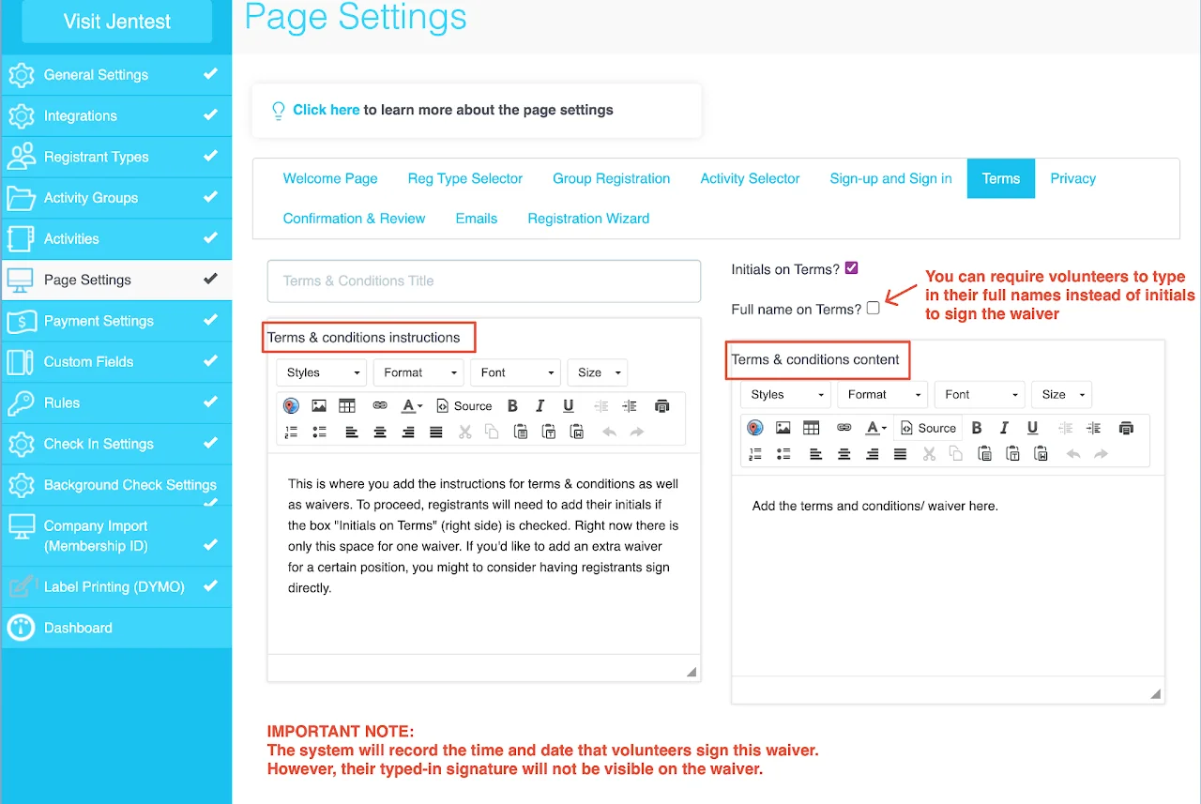The width and height of the screenshot is (1201, 804).
Task: Align right in content editor
Action: click(x=873, y=454)
